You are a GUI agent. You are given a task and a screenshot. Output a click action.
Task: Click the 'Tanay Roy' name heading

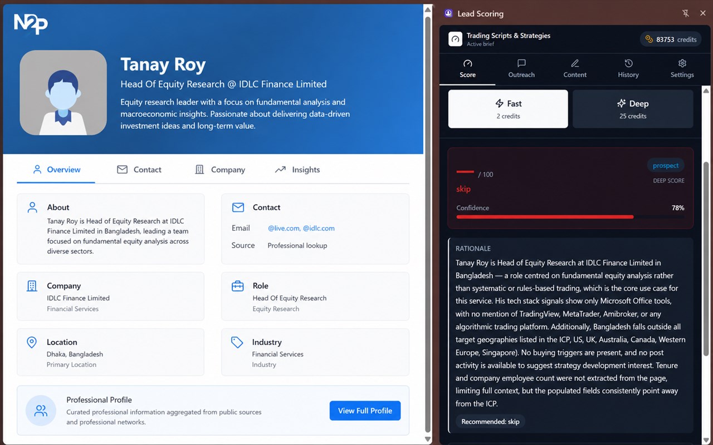click(163, 65)
